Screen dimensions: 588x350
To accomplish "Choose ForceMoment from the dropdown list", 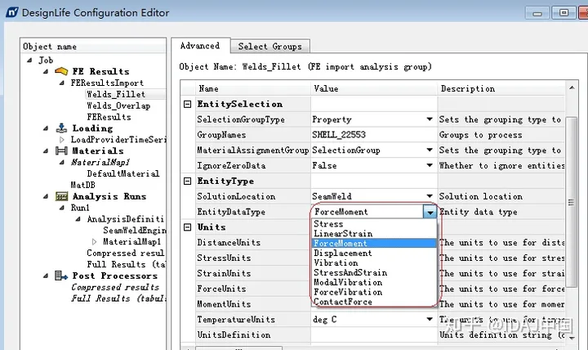I will click(374, 244).
